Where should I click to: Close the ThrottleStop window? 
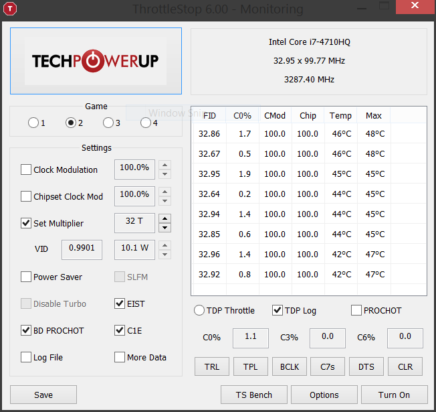(x=416, y=6)
